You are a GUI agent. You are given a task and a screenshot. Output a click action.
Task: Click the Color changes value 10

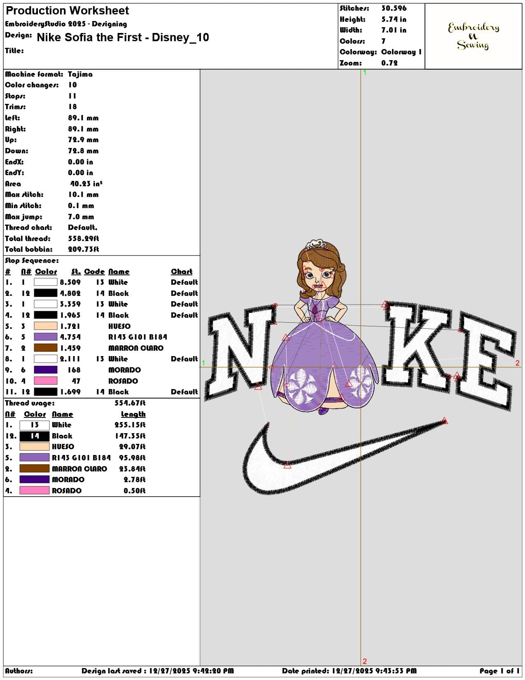72,85
